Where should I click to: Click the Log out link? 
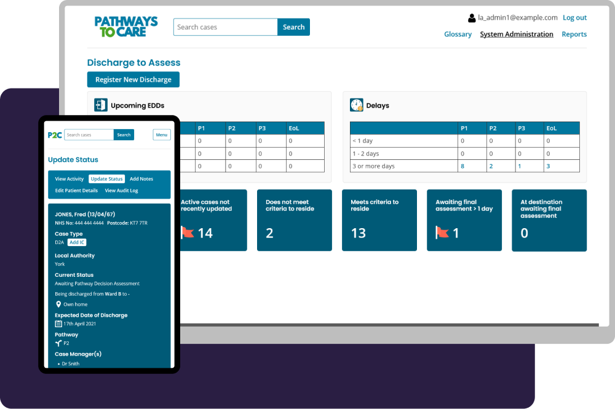point(574,18)
